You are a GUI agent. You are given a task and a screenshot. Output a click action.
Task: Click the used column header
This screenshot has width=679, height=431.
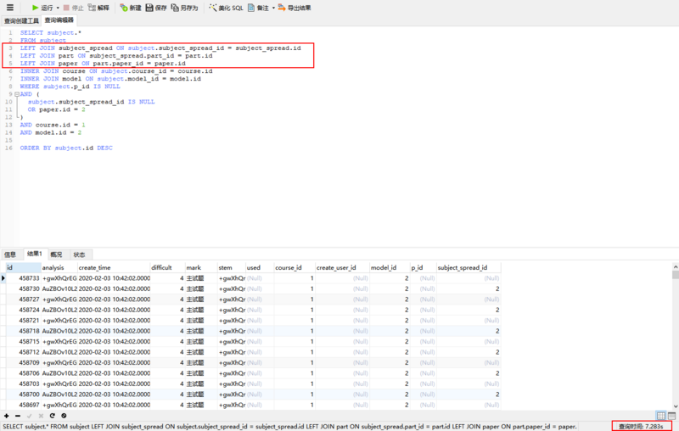260,267
